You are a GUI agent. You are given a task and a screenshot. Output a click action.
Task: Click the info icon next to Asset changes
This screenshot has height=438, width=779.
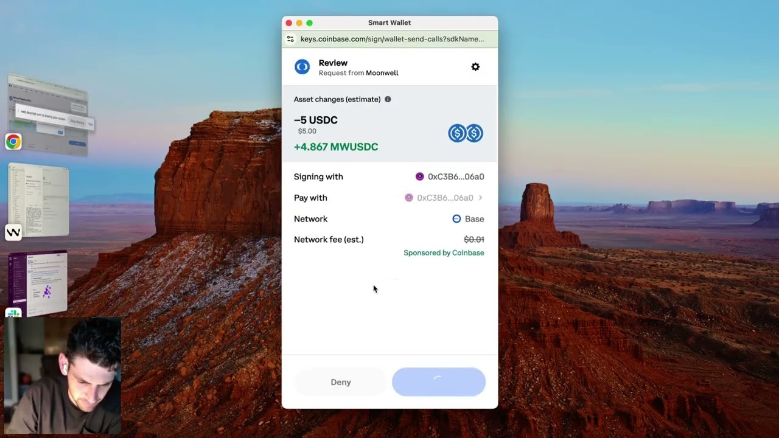388,99
